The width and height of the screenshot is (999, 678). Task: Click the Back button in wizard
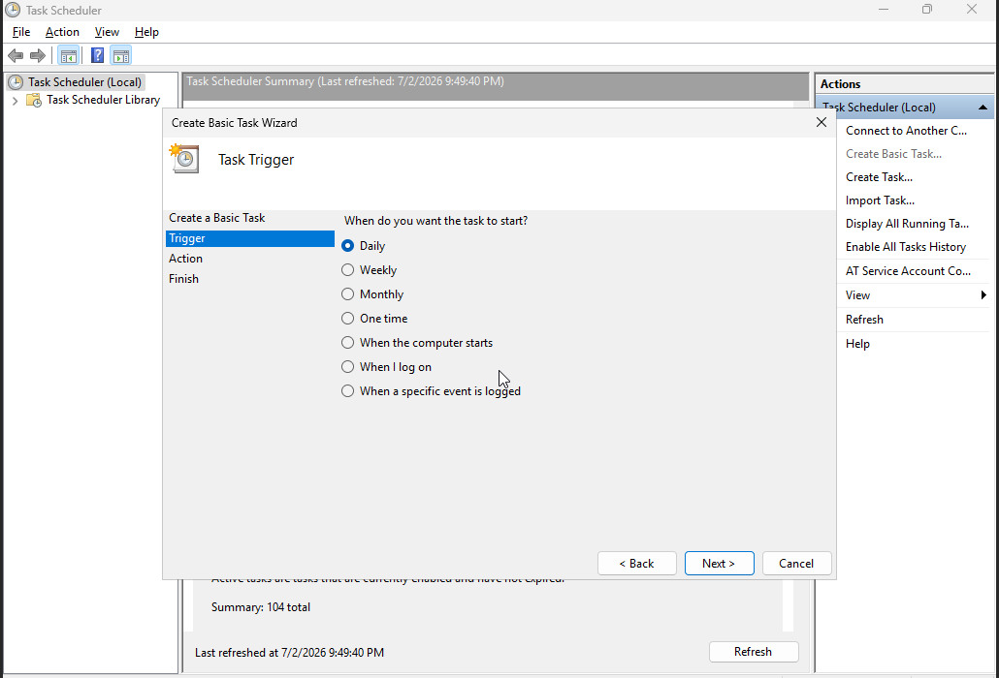tap(637, 564)
